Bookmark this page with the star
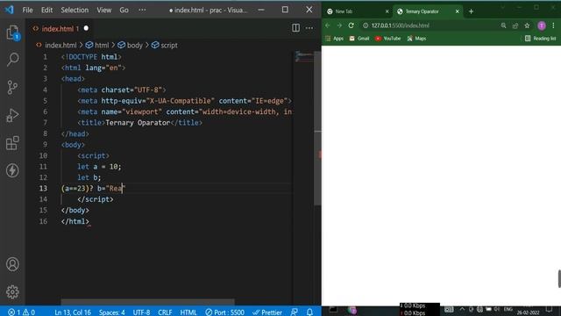 (x=527, y=25)
